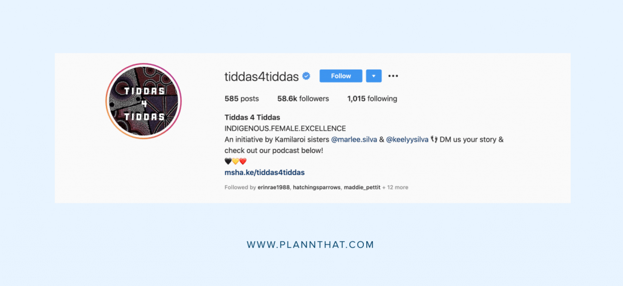Open the three-dot options menu
The height and width of the screenshot is (286, 623).
click(x=393, y=76)
